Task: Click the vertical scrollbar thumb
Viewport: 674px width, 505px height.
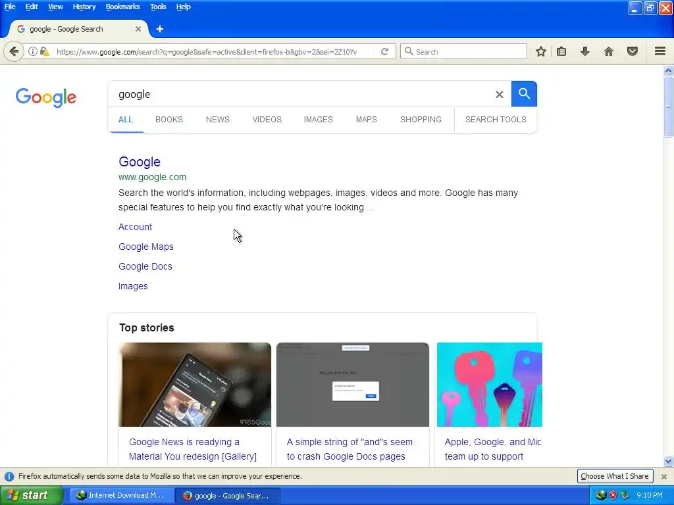Action: click(668, 107)
